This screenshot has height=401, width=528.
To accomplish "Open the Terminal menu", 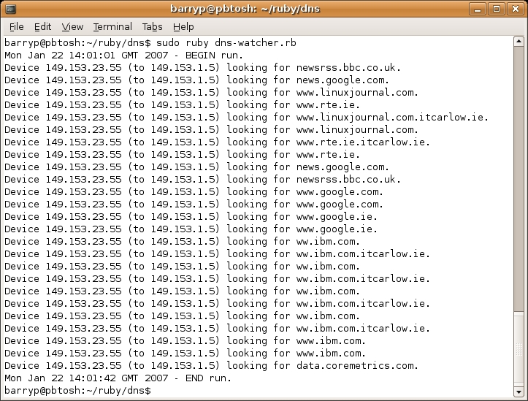I will click(x=112, y=26).
